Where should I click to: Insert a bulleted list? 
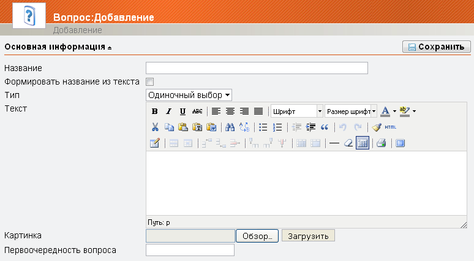[263, 127]
